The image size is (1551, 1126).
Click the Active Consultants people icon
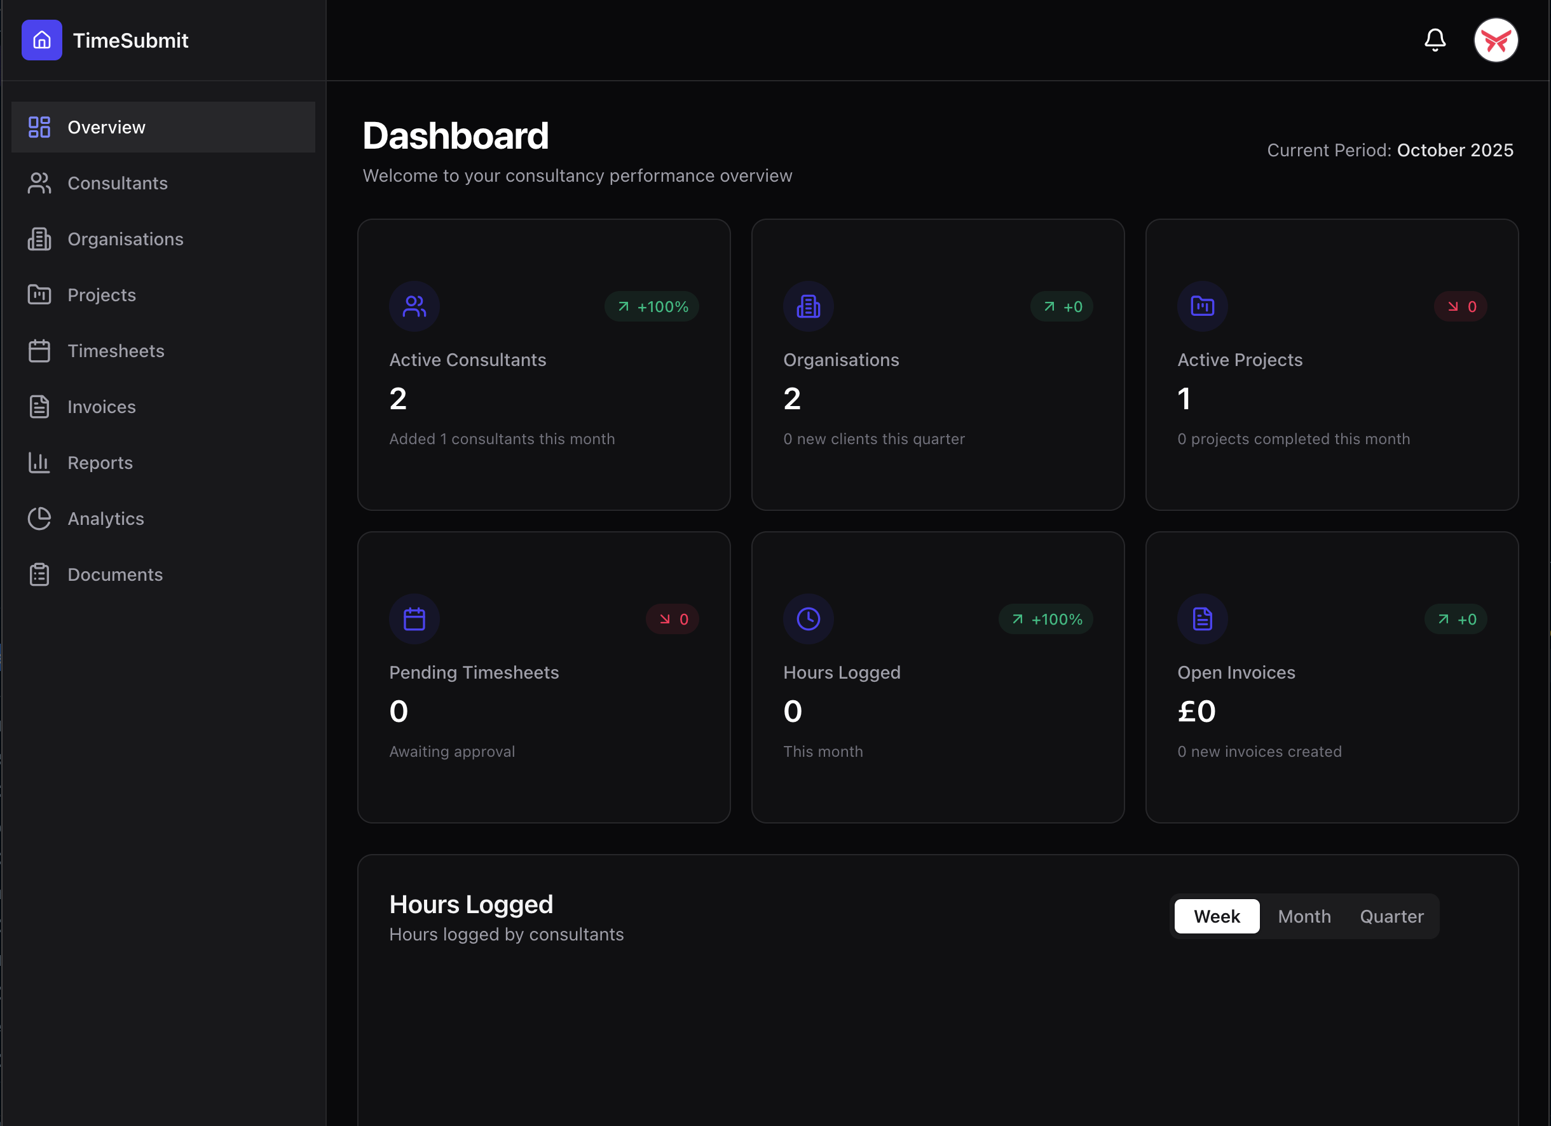point(414,306)
